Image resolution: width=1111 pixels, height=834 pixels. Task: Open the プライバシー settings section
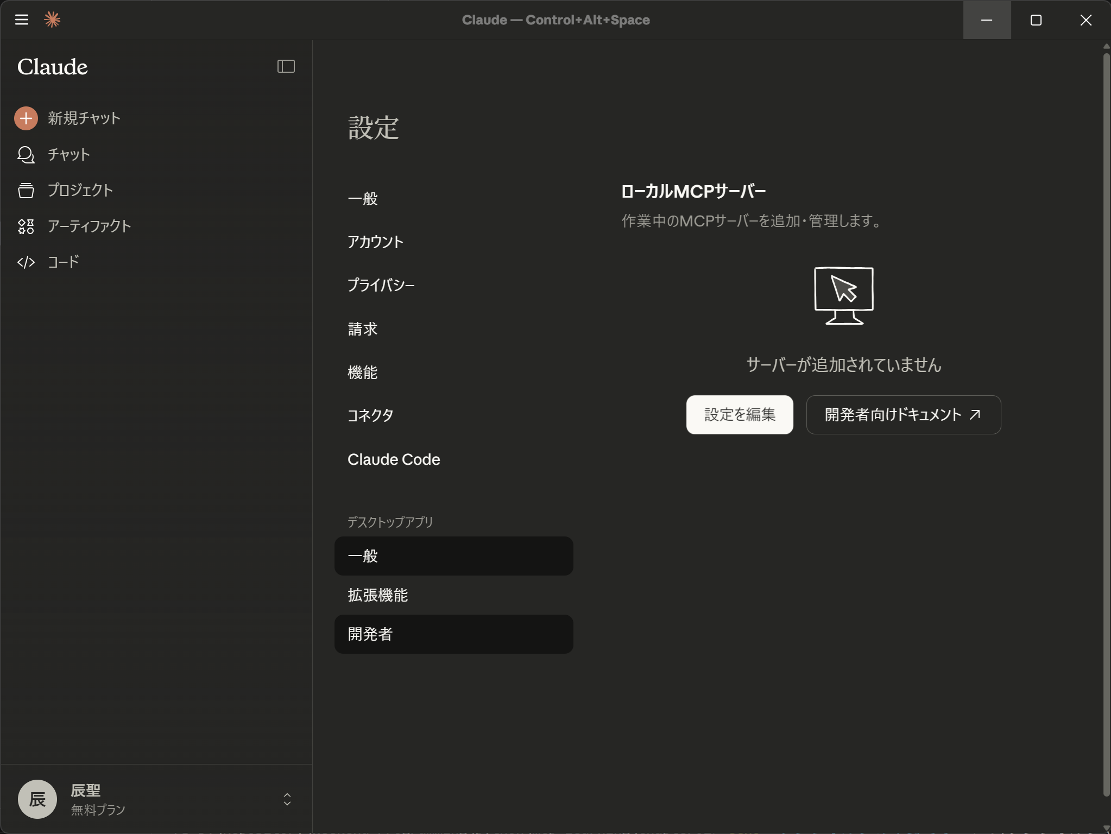(382, 286)
